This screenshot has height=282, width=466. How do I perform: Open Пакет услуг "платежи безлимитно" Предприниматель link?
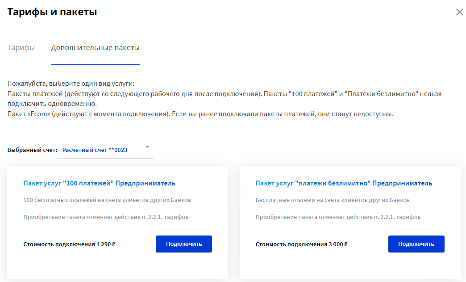pyautogui.click(x=344, y=183)
